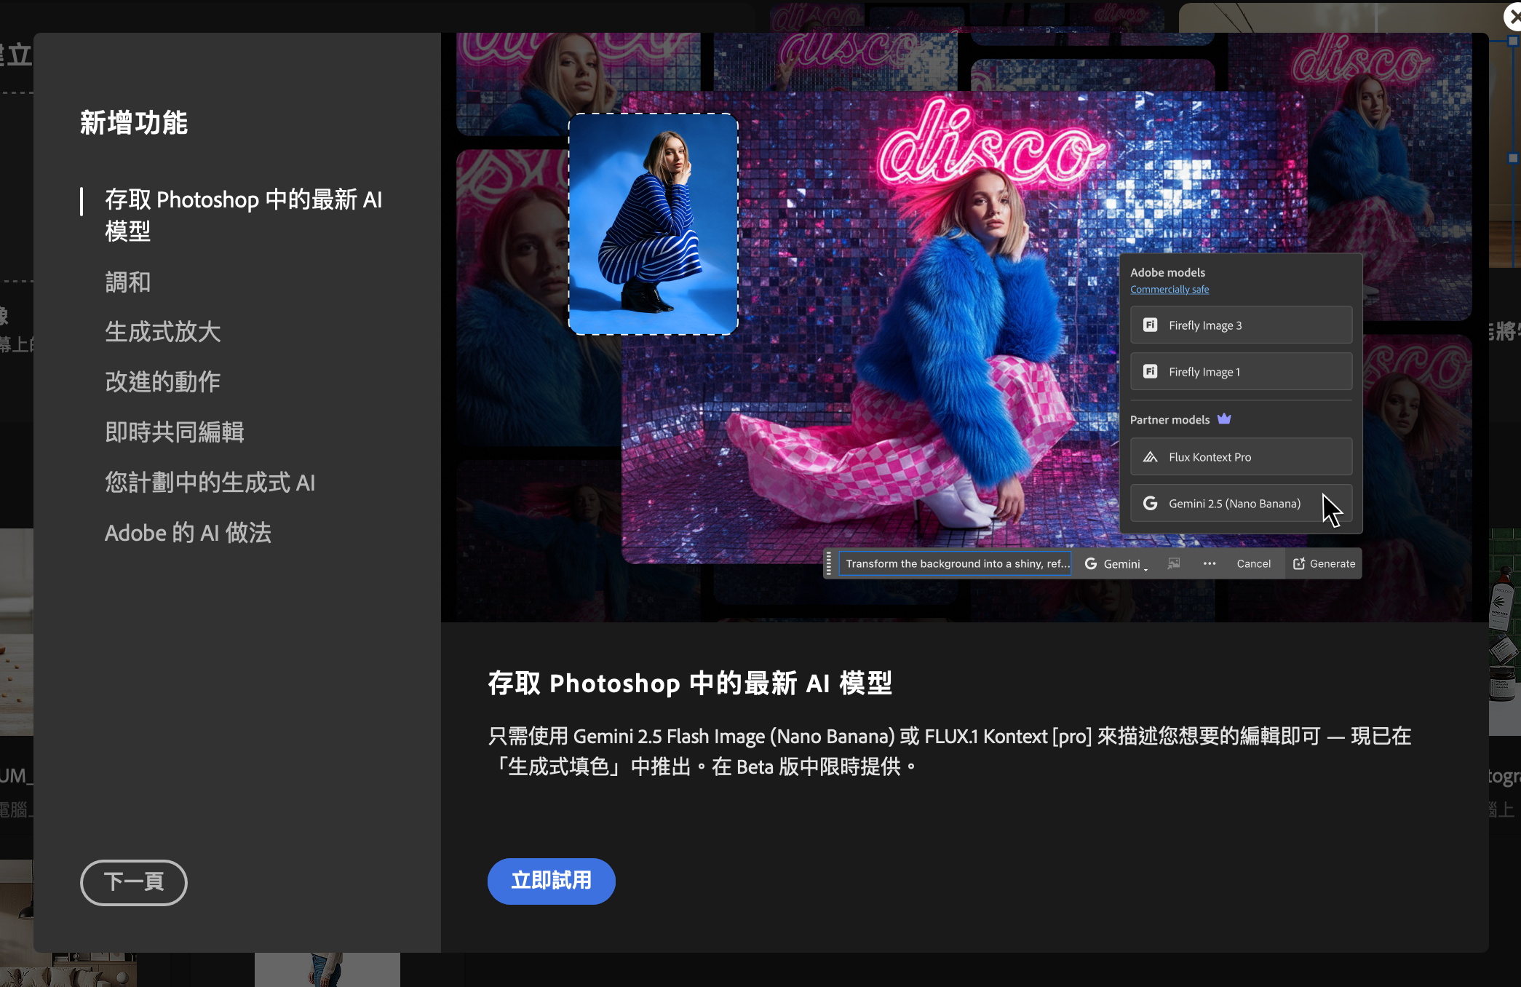1521x987 pixels.
Task: Select the 調和 menu item
Action: 128,282
